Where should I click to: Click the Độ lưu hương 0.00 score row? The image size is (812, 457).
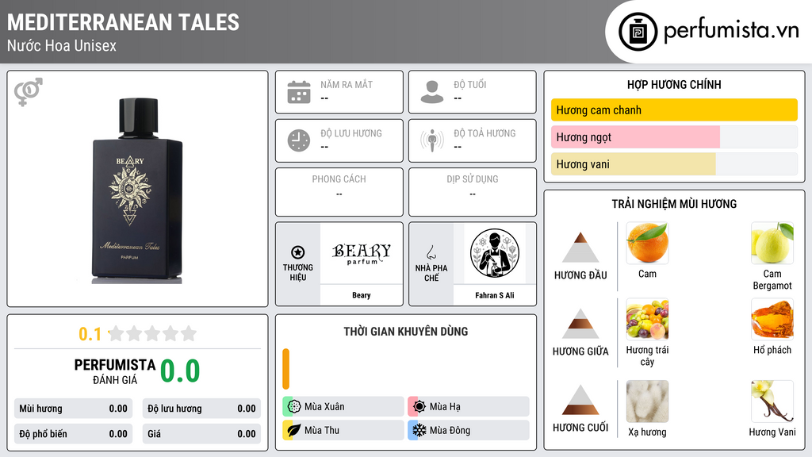tap(201, 409)
